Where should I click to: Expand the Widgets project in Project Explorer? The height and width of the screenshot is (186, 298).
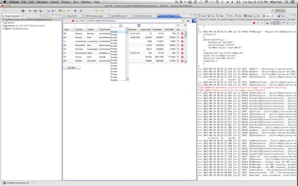click(3, 26)
